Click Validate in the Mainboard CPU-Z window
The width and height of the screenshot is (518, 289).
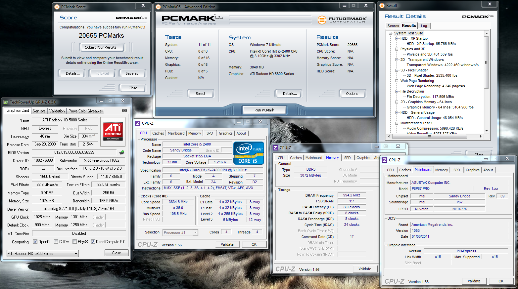point(474,281)
